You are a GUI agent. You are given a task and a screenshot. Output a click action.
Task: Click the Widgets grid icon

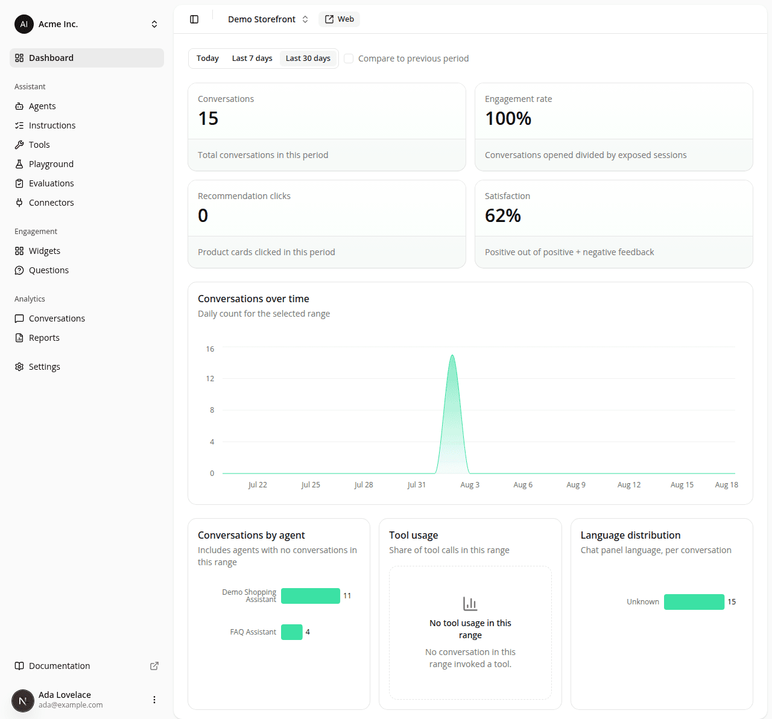pyautogui.click(x=19, y=251)
